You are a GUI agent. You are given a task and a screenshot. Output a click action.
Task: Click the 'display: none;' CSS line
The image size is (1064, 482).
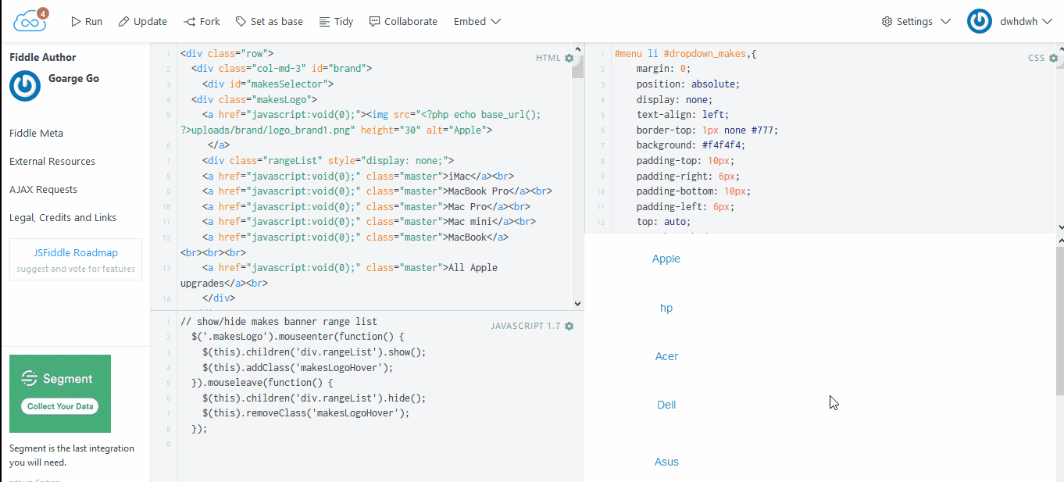coord(674,100)
